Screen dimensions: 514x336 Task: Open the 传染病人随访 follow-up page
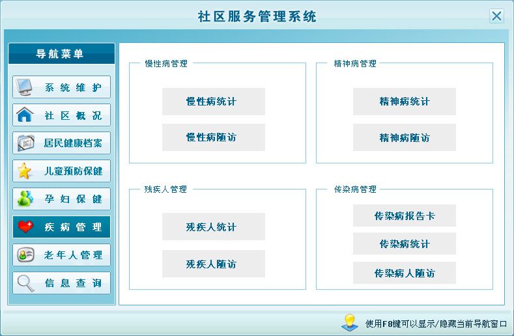pyautogui.click(x=404, y=273)
